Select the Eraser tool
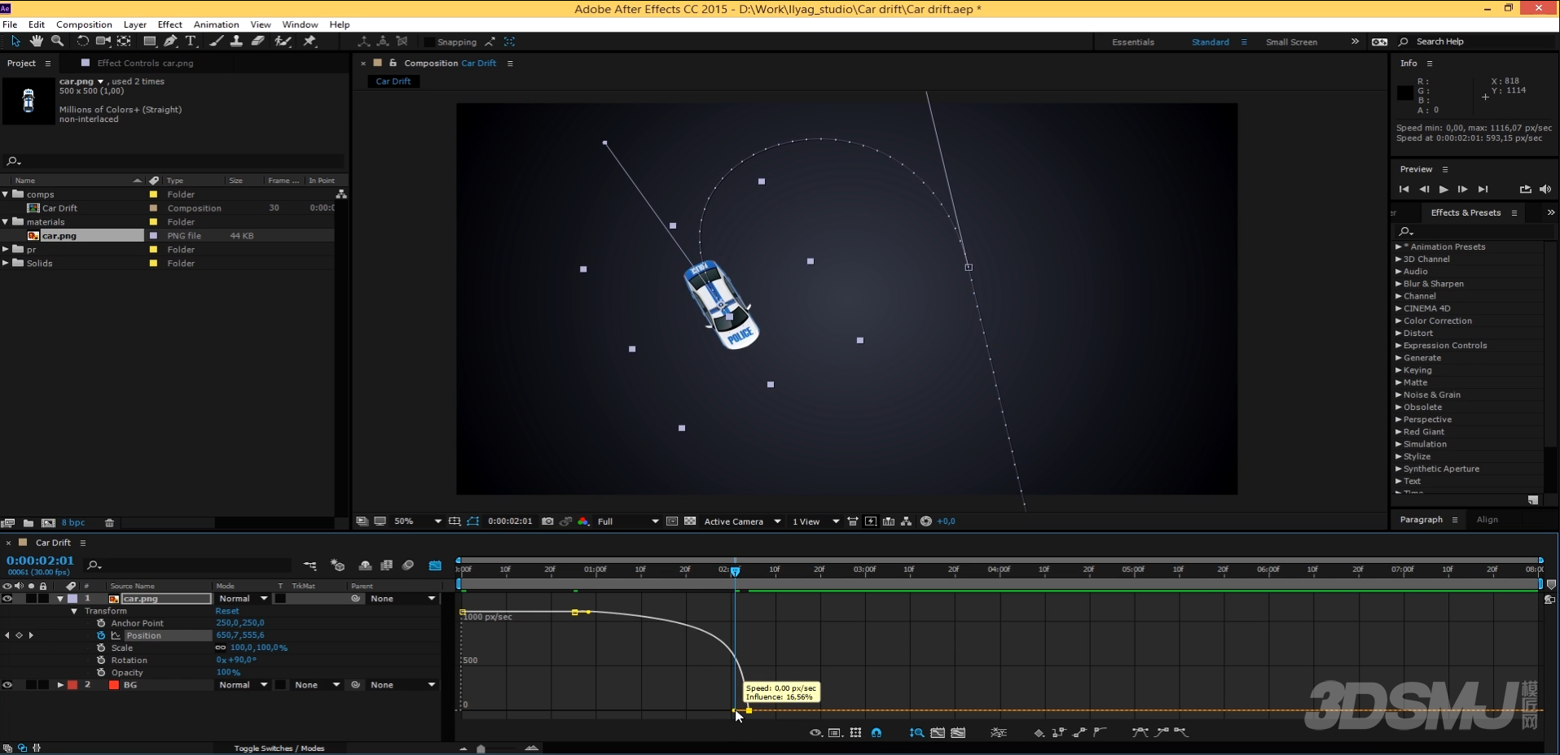Viewport: 1560px width, 755px height. [257, 41]
